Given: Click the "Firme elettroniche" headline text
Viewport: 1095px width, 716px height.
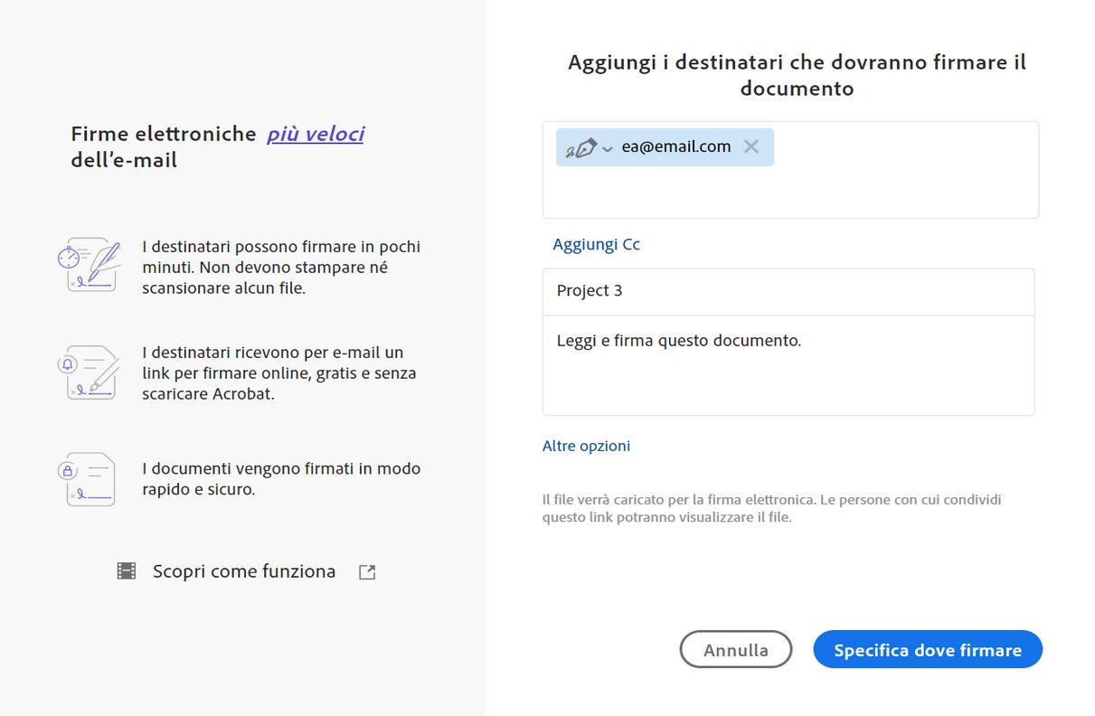Looking at the screenshot, I should point(164,134).
